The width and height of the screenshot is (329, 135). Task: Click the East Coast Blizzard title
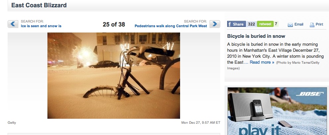tap(39, 5)
